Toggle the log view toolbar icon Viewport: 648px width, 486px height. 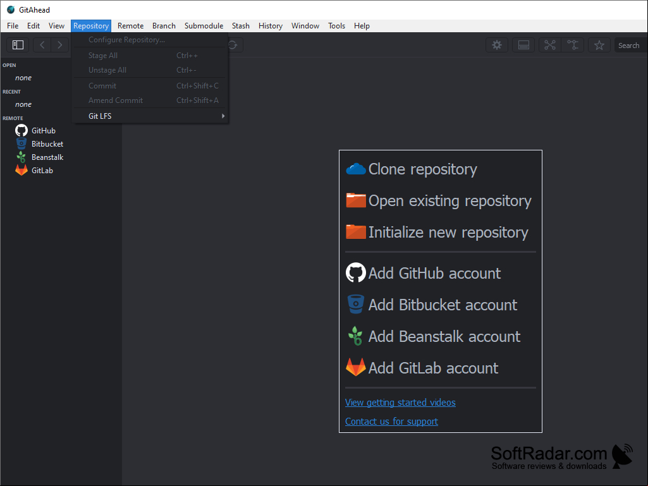[523, 45]
